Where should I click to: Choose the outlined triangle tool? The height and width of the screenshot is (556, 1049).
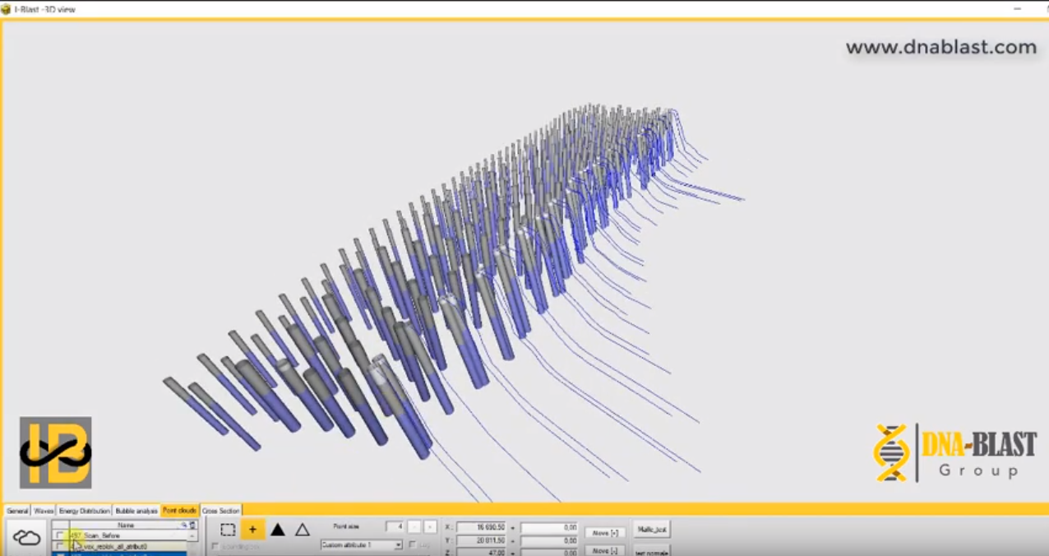(x=303, y=530)
